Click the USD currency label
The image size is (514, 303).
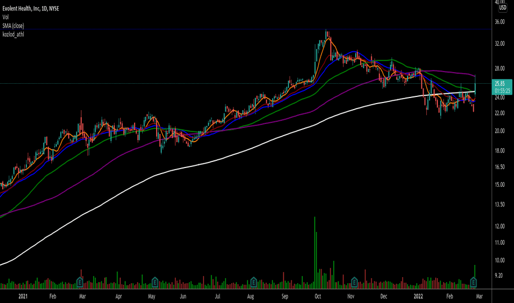point(502,7)
